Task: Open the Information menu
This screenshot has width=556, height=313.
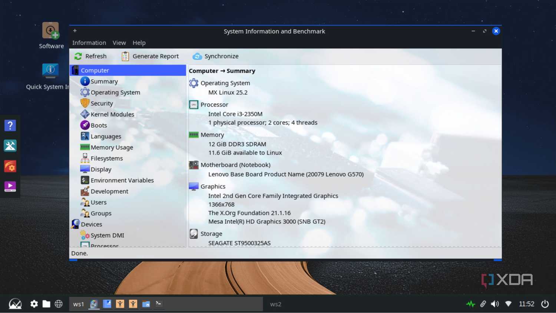Action: coord(89,43)
